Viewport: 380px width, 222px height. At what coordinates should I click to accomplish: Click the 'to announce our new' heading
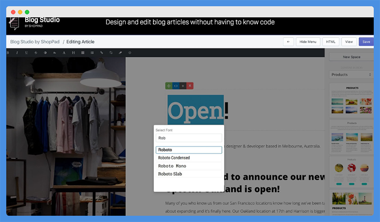pos(274,177)
